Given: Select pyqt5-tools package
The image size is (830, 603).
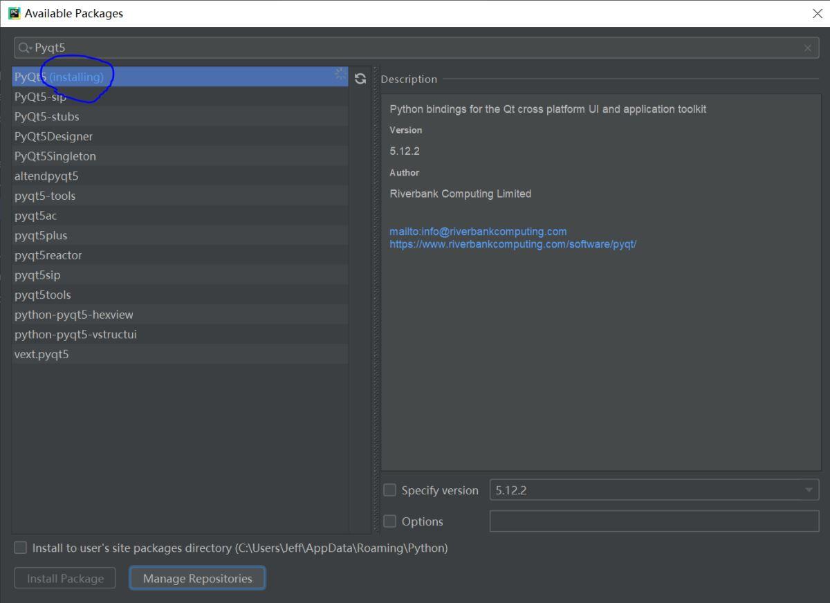Looking at the screenshot, I should [x=45, y=196].
